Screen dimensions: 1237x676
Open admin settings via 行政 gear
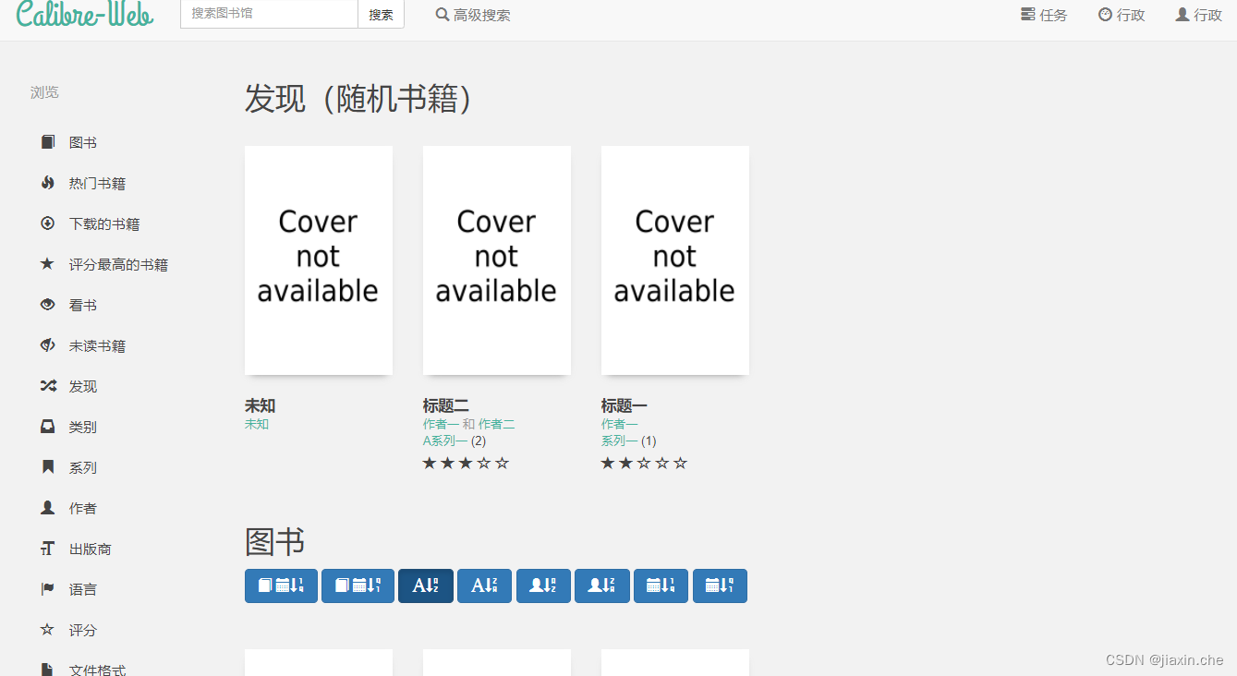1121,14
